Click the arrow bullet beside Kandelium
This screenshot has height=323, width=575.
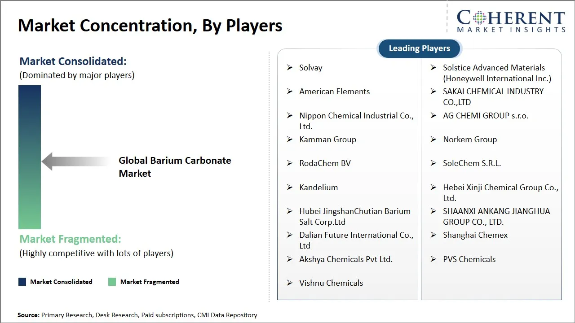point(290,188)
